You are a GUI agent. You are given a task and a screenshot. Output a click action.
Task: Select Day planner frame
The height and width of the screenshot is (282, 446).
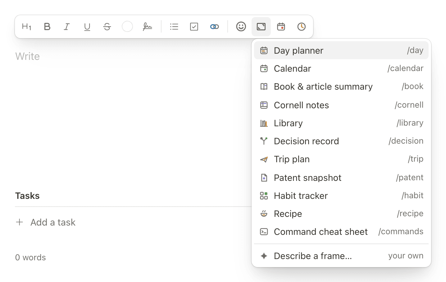click(341, 50)
